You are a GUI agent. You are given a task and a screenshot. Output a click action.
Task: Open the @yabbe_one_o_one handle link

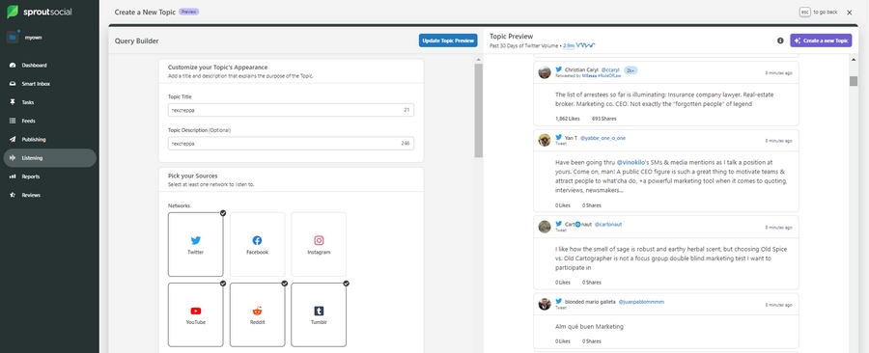(x=603, y=138)
